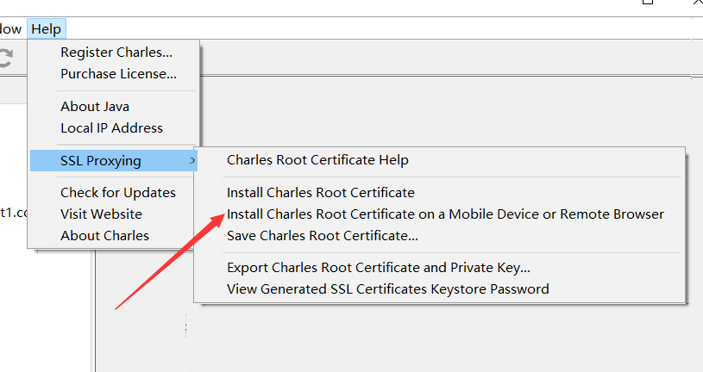Image resolution: width=703 pixels, height=372 pixels.
Task: Click the refresh icon in the toolbar
Action: (5, 59)
